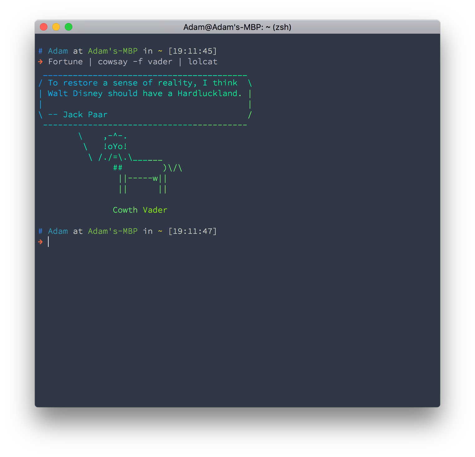Click the timestamp [19:11:45]
Screen dimensions: 475x457
(193, 51)
